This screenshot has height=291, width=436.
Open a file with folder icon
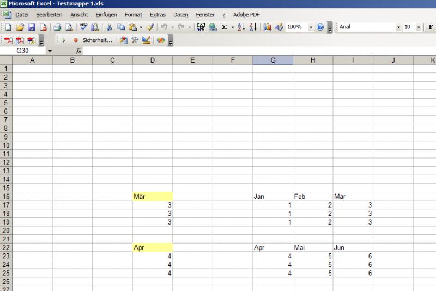point(20,27)
